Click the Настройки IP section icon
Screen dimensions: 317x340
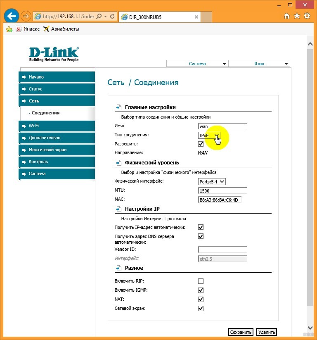point(118,209)
